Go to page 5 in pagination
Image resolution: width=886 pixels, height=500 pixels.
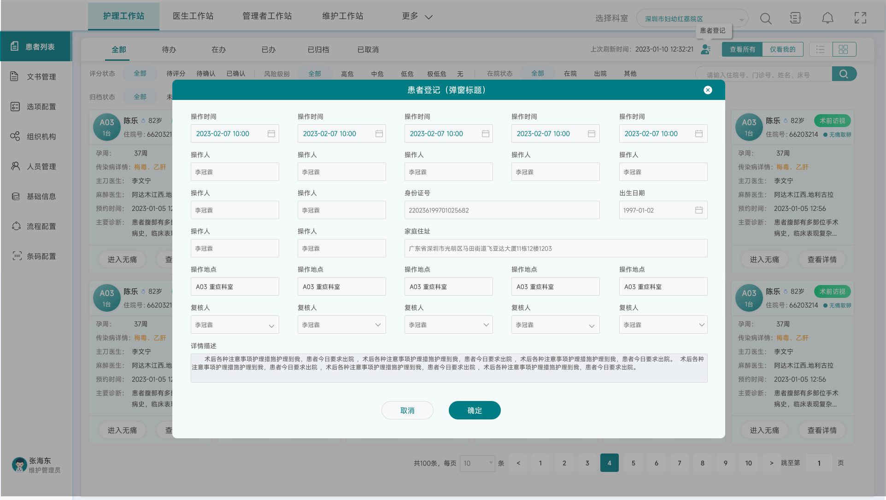click(633, 463)
